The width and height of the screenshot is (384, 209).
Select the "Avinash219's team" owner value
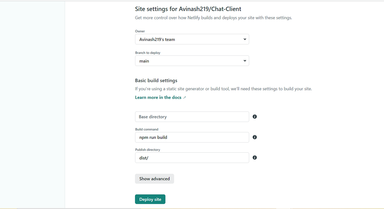[x=157, y=39]
